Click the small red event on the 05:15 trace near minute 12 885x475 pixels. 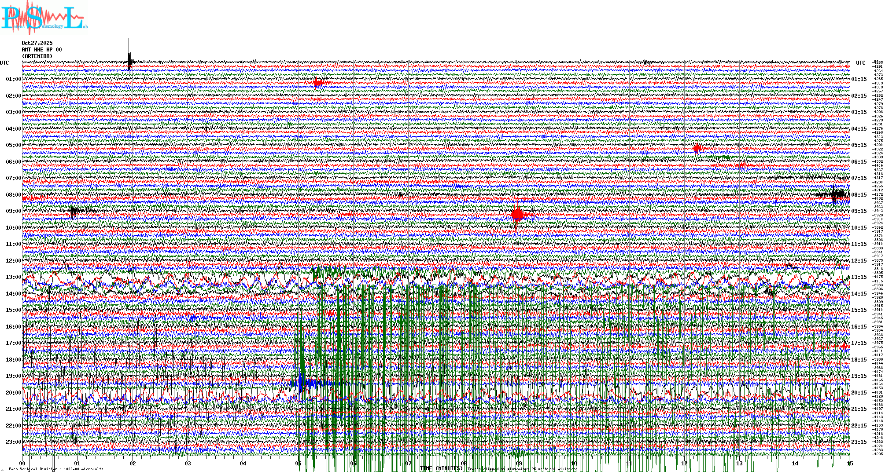pos(697,148)
